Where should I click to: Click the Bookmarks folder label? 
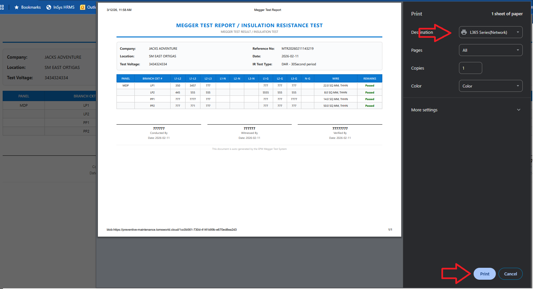pos(31,7)
